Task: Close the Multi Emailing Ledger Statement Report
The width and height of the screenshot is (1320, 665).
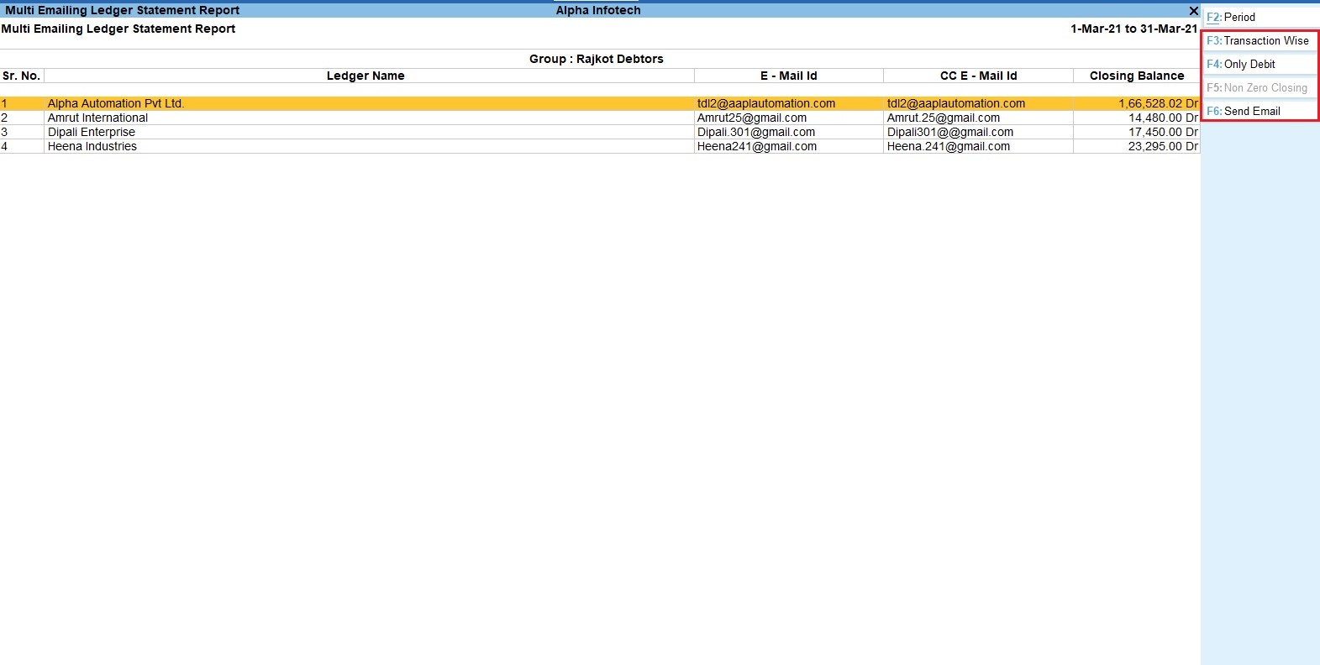Action: 1193,11
